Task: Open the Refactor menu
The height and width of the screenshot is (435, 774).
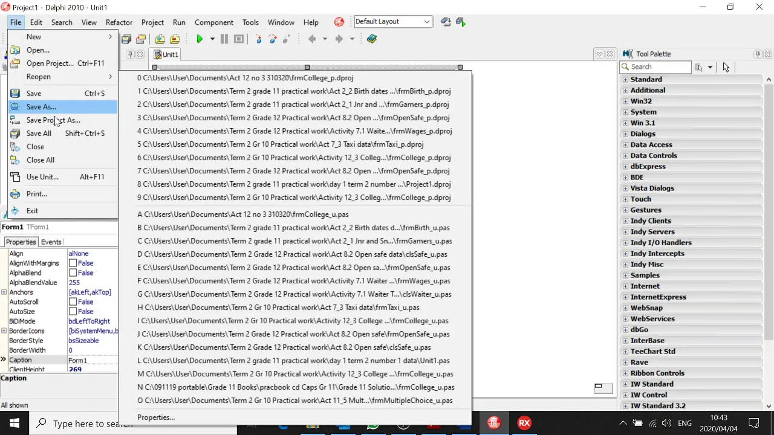Action: pyautogui.click(x=119, y=22)
